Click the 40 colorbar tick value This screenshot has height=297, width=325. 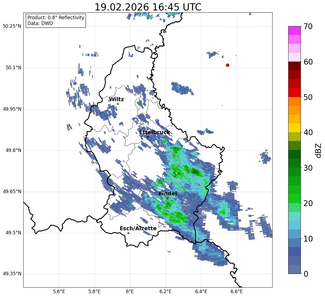[x=308, y=132]
